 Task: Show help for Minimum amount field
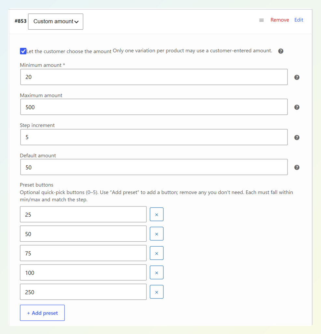click(x=297, y=77)
